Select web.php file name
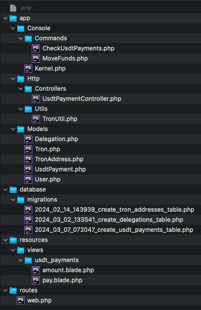The width and height of the screenshot is (201, 310). coord(39,300)
